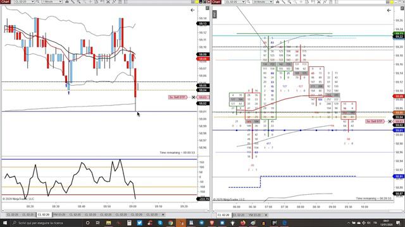Open Data Series icon in right chart toolbar
This screenshot has width=405, height=227.
(277, 2)
